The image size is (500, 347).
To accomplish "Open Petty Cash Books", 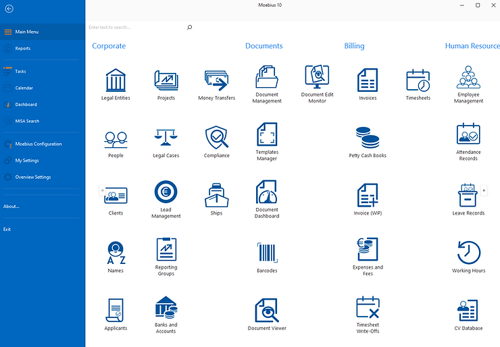I will tap(368, 142).
